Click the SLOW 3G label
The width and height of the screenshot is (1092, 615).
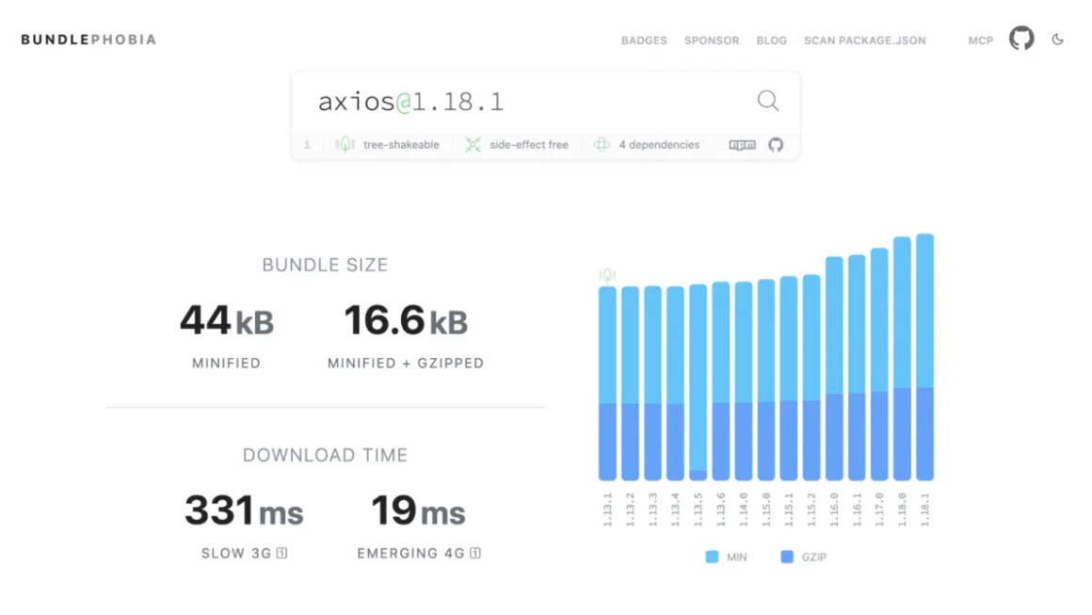236,553
